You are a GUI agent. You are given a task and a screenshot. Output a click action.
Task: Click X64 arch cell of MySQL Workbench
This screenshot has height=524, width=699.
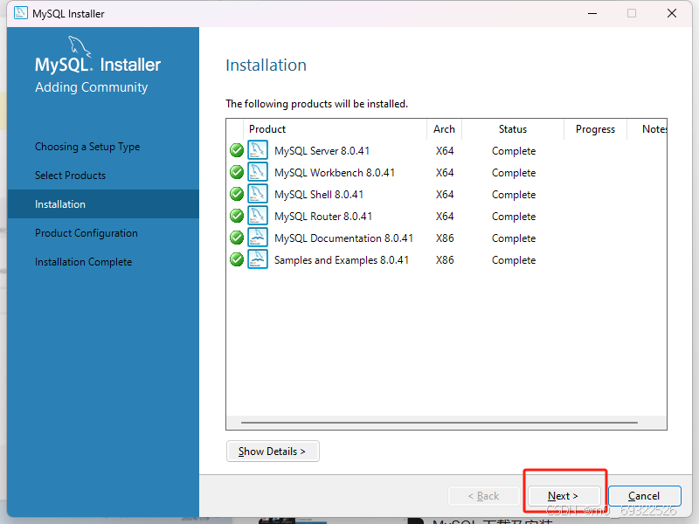(x=445, y=173)
